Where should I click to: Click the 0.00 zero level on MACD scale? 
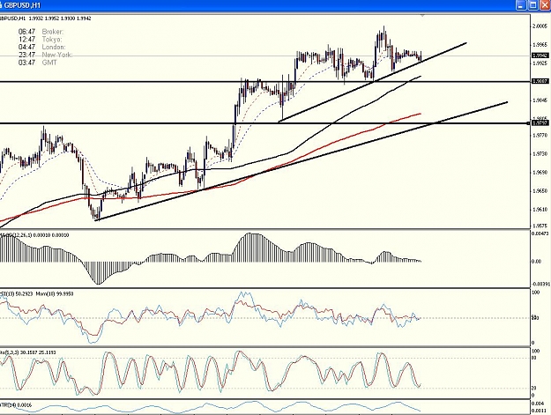point(537,262)
